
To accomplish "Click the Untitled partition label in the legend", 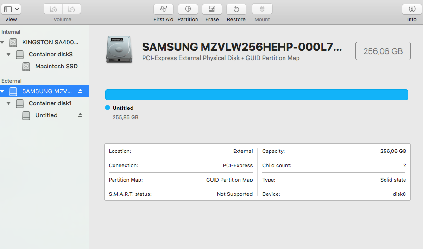I will coord(123,108).
